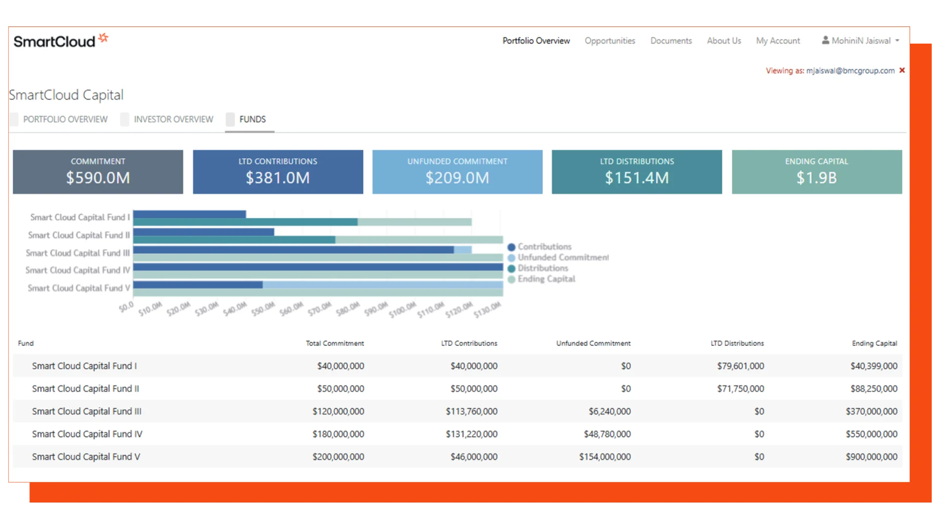Go to My Account link

[x=777, y=41]
